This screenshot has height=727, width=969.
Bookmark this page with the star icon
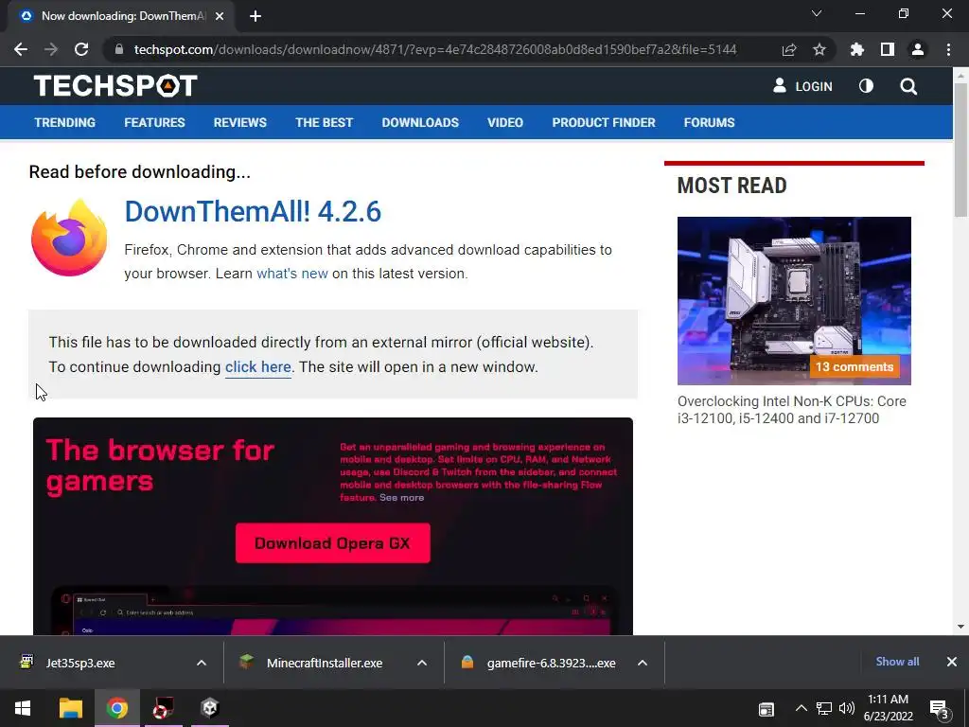[x=819, y=49]
